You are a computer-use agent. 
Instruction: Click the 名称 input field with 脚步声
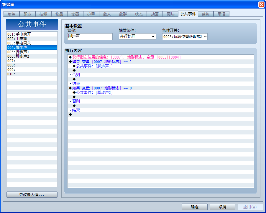click(90, 36)
